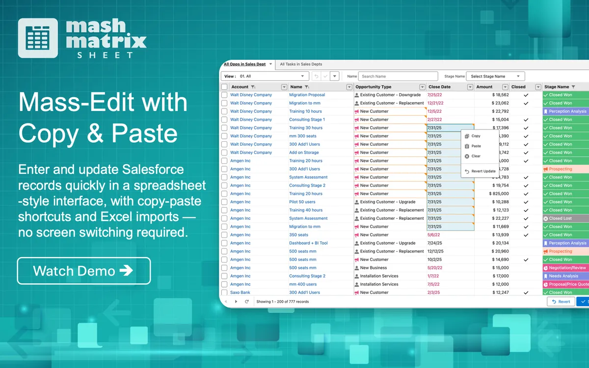Select the New Business opportunity type cell
This screenshot has height=368, width=589.
tap(390, 268)
